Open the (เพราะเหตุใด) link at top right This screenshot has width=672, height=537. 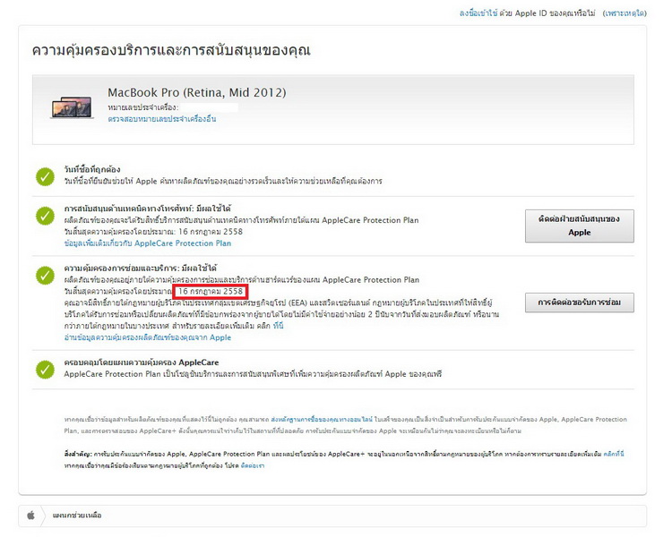[x=625, y=13]
